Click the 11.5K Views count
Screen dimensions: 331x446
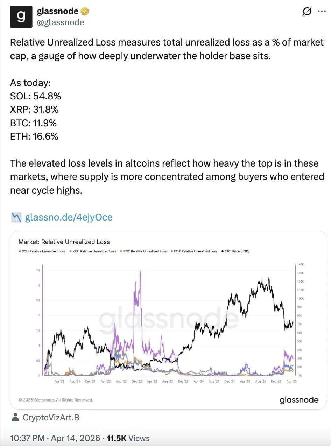point(128,438)
